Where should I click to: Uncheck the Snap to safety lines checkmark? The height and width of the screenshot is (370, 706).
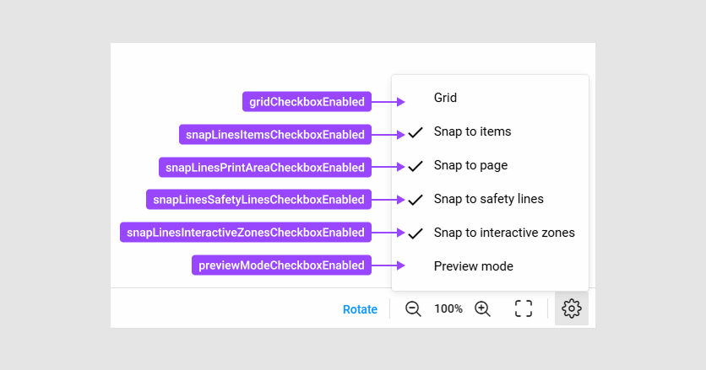415,200
